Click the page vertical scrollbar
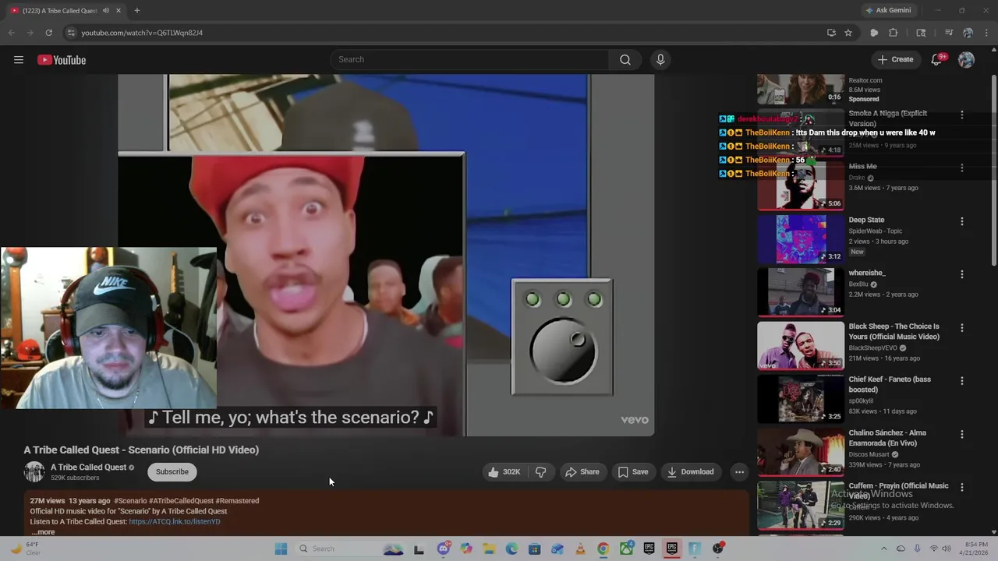This screenshot has width=998, height=561. tap(993, 171)
